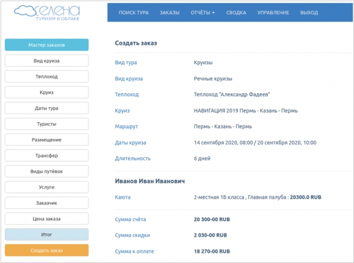Open the Даты тура step

[x=47, y=108]
